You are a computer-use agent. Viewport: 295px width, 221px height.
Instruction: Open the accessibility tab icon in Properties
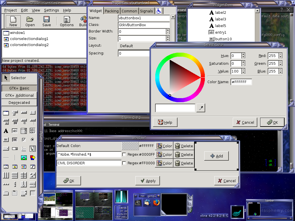click(x=159, y=11)
